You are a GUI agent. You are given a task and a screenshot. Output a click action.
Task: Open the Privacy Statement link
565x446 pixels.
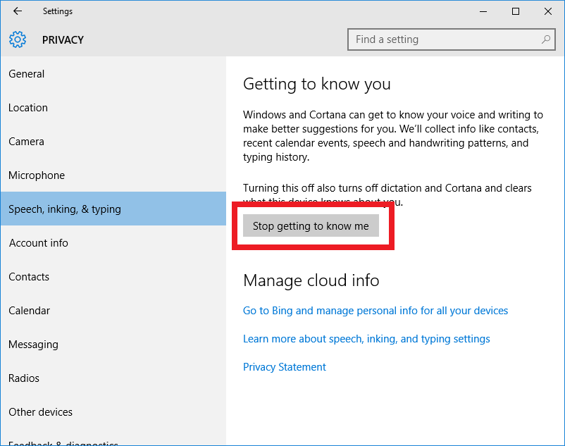[285, 367]
